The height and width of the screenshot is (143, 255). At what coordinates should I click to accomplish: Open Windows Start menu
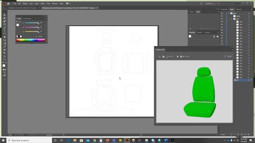[3, 140]
